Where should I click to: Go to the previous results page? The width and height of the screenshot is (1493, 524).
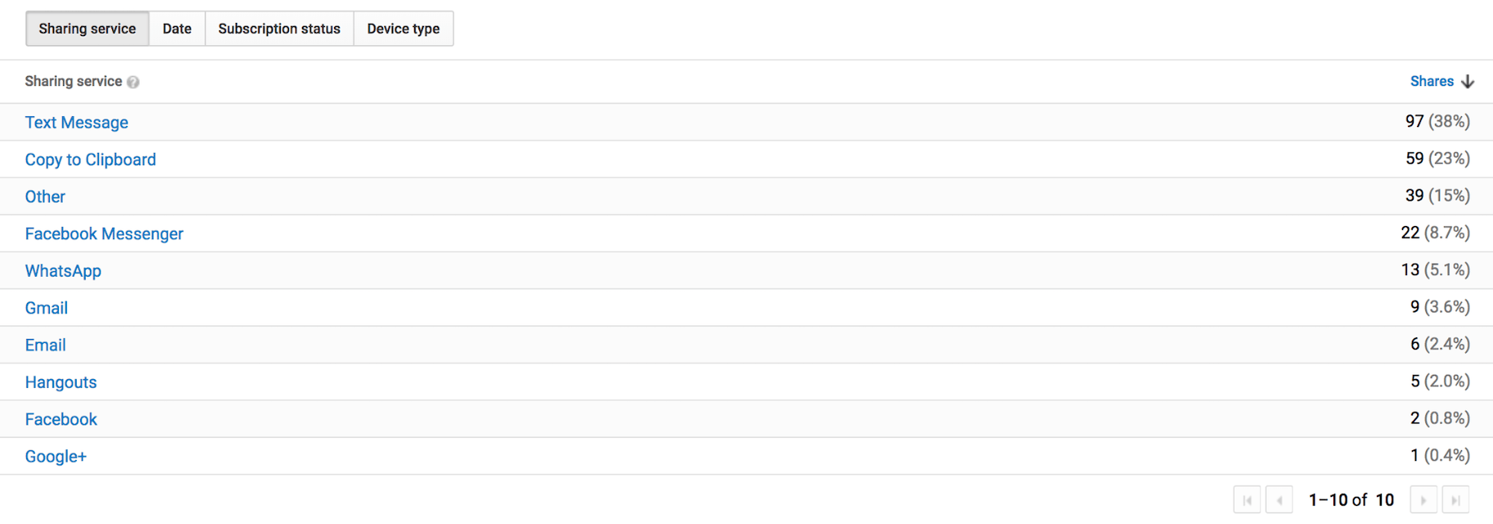click(1279, 499)
